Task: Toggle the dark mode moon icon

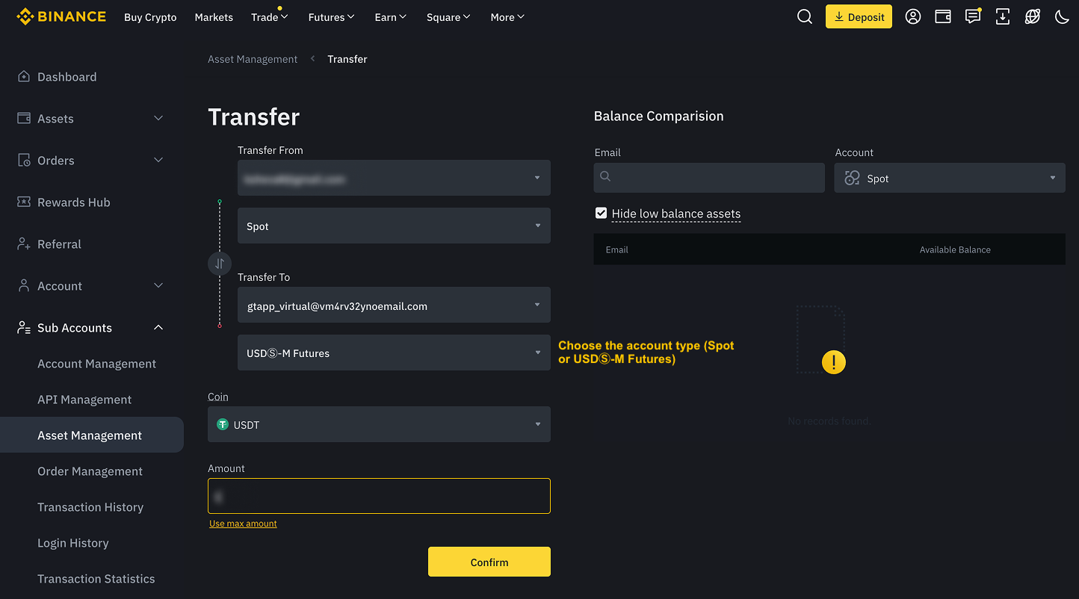Action: [x=1061, y=17]
